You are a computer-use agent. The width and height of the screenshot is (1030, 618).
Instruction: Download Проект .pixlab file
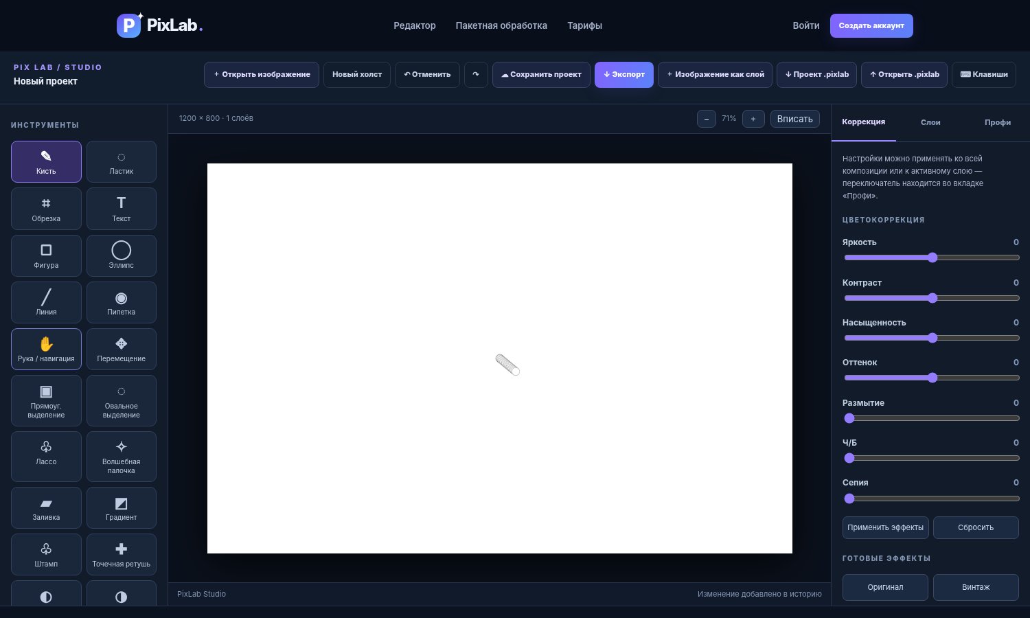(817, 74)
